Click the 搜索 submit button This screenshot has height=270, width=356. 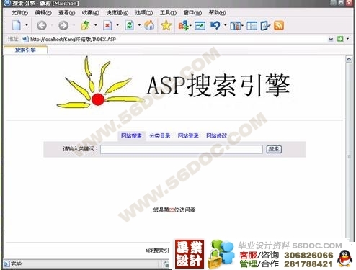tap(274, 149)
